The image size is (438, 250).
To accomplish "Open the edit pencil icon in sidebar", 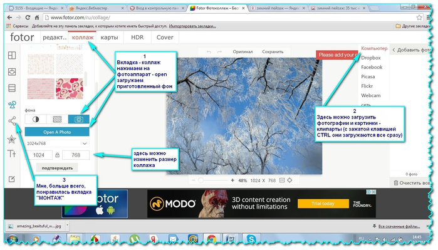I will tap(11, 179).
